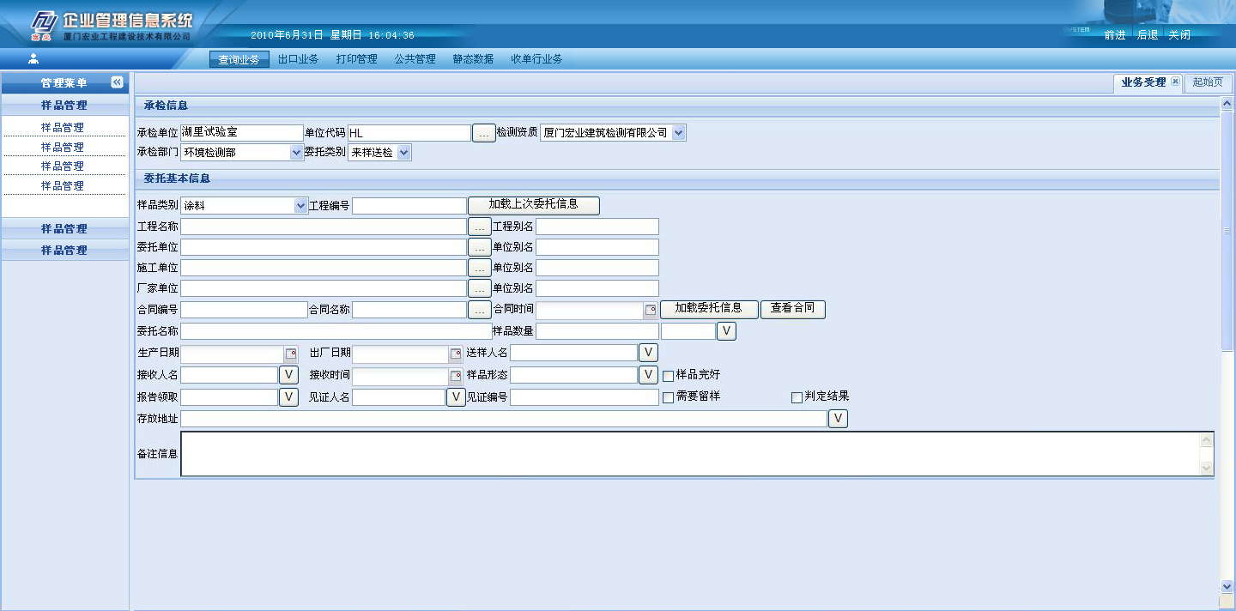This screenshot has height=611, width=1236.
Task: Click the V button in the 样品数量 row
Action: [726, 331]
